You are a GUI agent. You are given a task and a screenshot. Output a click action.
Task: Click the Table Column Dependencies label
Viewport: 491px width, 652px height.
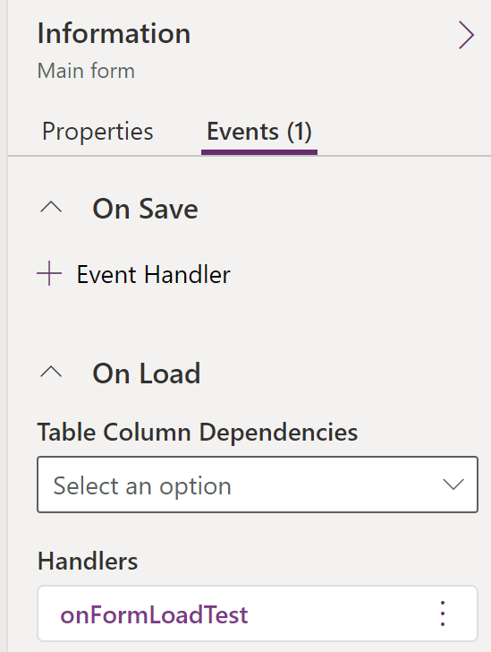pyautogui.click(x=198, y=432)
